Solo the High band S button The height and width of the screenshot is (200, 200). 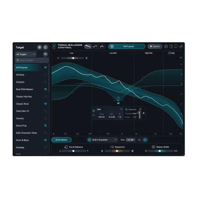point(169,53)
